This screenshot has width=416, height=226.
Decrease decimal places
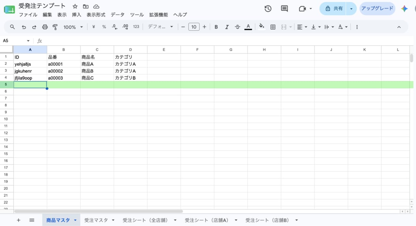(115, 27)
